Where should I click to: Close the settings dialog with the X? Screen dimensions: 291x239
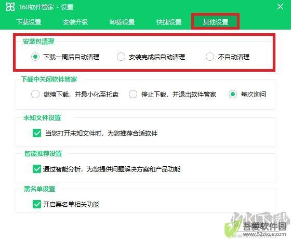(280, 7)
